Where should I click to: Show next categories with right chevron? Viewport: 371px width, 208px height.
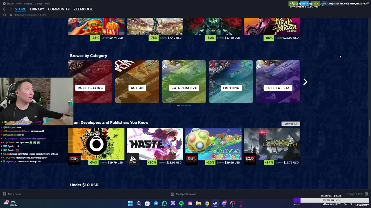pos(305,82)
